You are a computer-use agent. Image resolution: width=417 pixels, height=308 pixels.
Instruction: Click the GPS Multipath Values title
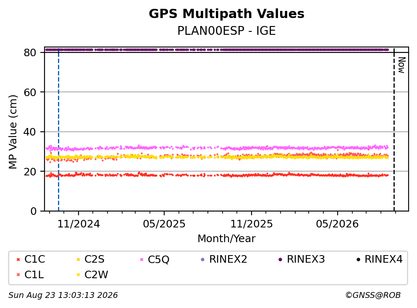[x=226, y=14]
